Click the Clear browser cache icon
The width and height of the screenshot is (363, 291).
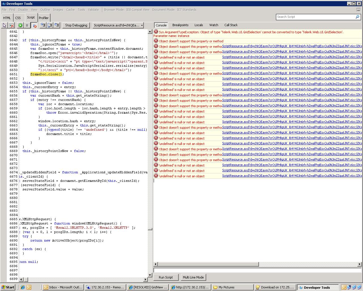tap(12, 25)
